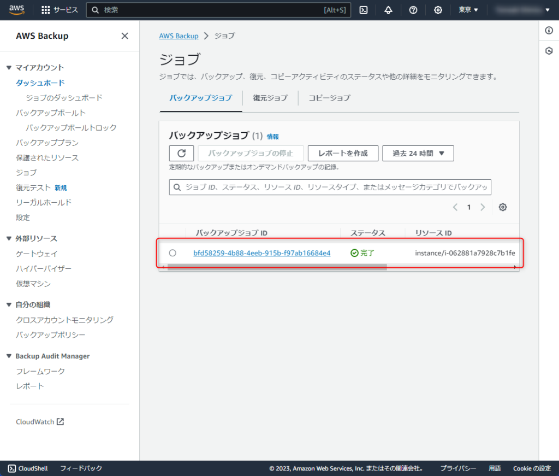Go to next page of jobs
This screenshot has width=559, height=476.
click(x=483, y=207)
